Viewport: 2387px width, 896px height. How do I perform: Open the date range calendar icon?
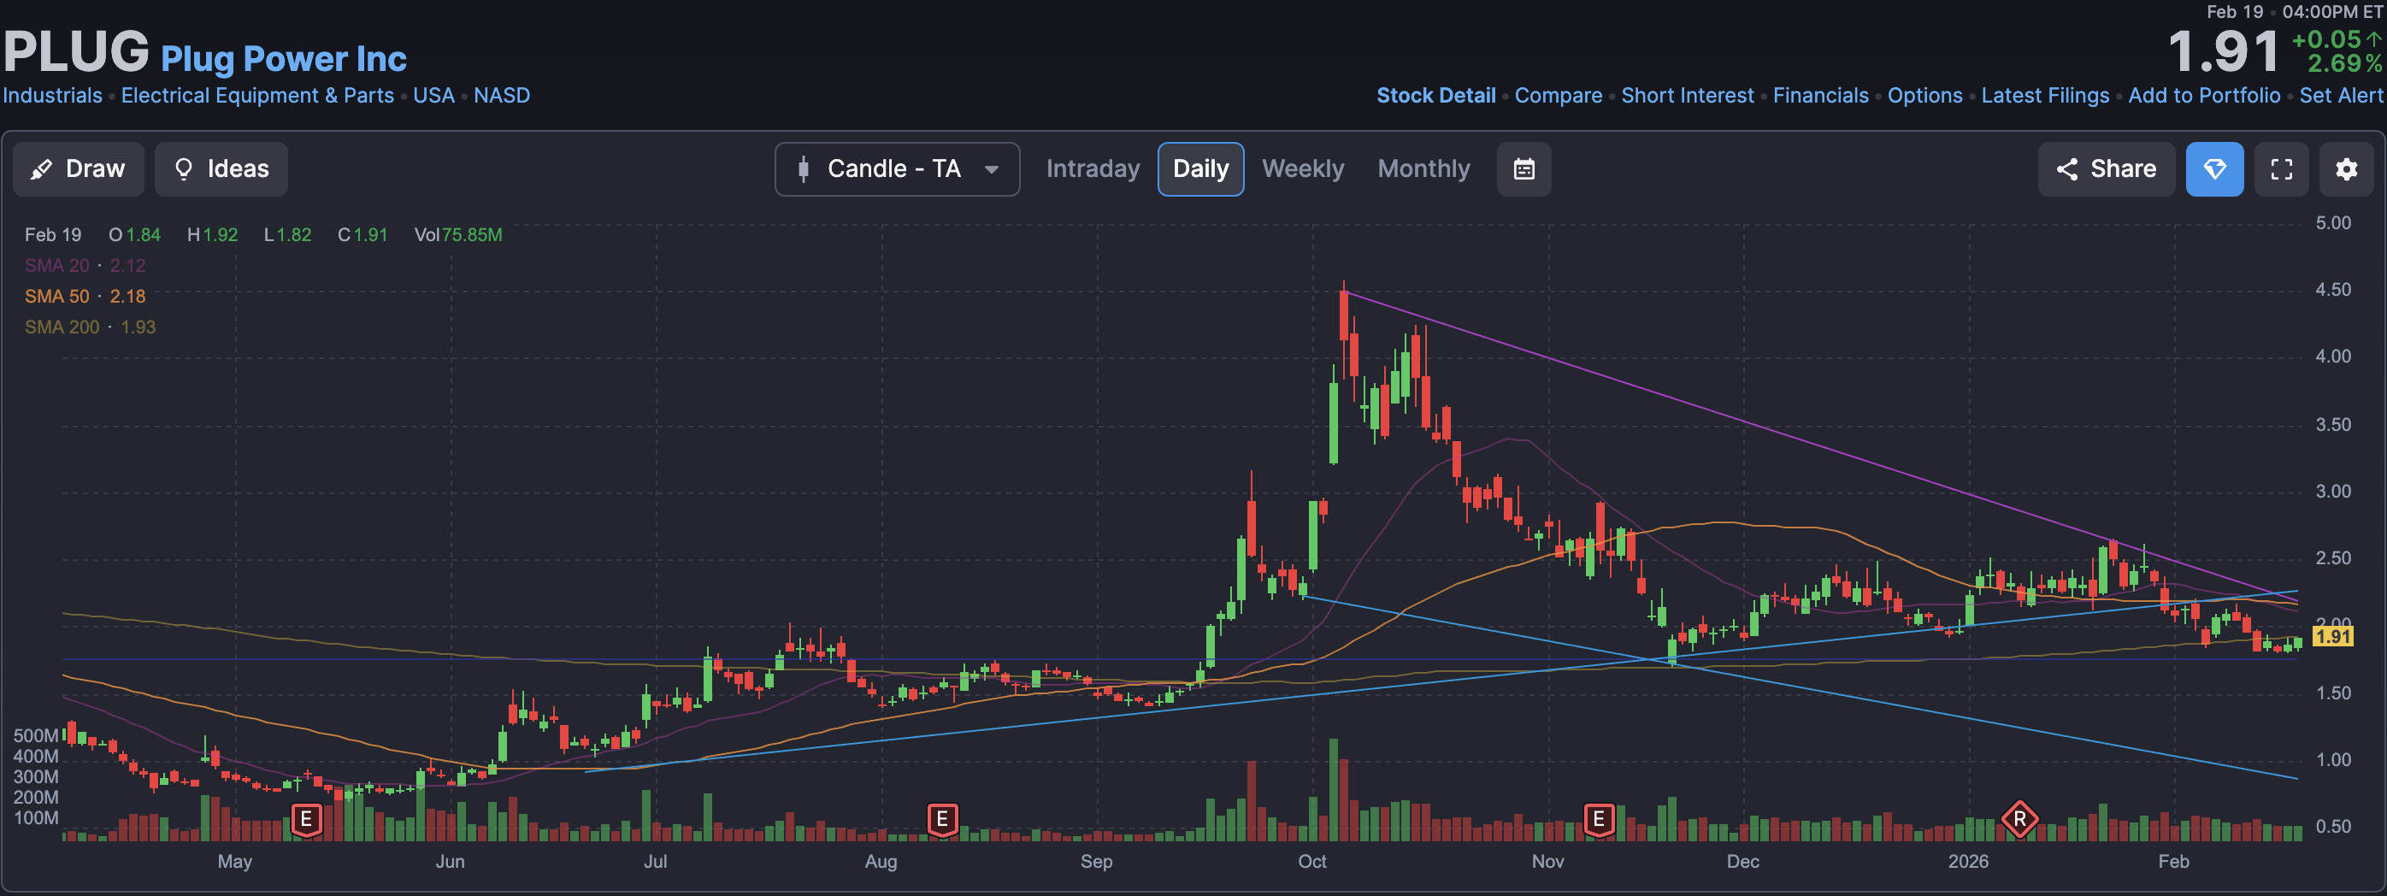click(x=1524, y=168)
